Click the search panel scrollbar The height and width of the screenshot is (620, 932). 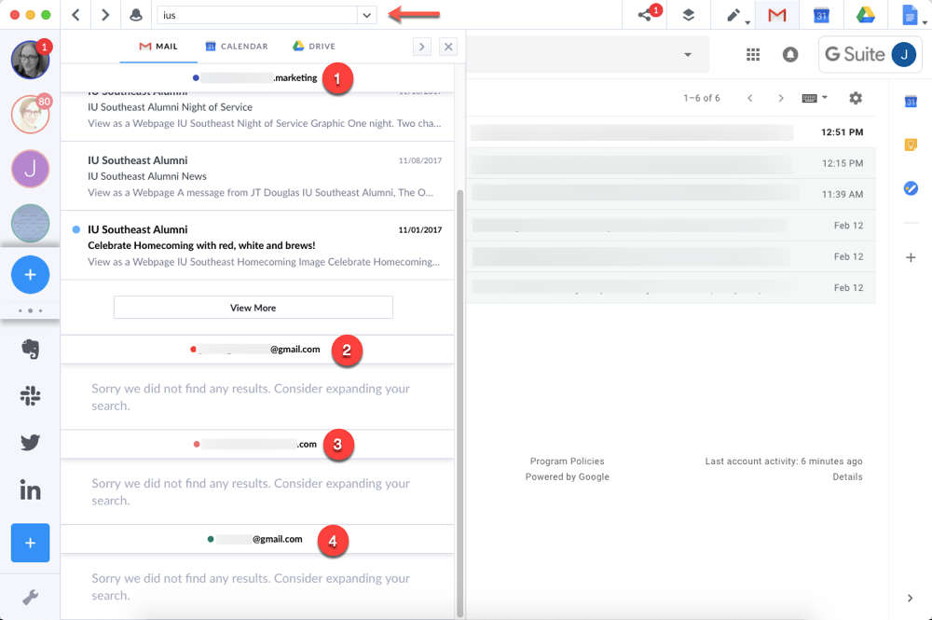click(x=459, y=392)
